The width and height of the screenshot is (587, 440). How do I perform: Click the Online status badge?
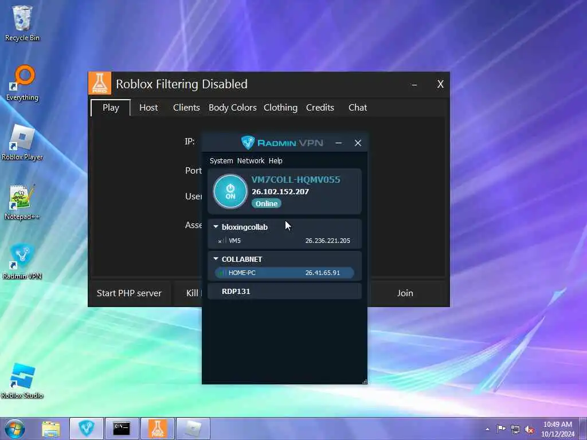267,203
